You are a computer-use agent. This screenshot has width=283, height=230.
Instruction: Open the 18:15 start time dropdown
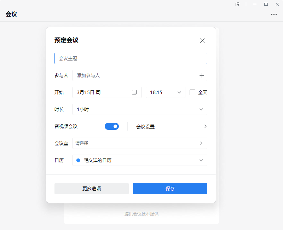tap(165, 92)
